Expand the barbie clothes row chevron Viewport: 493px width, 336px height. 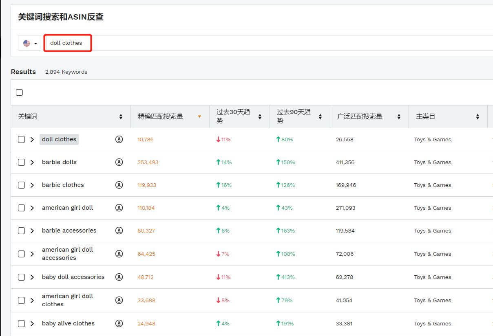pos(32,185)
